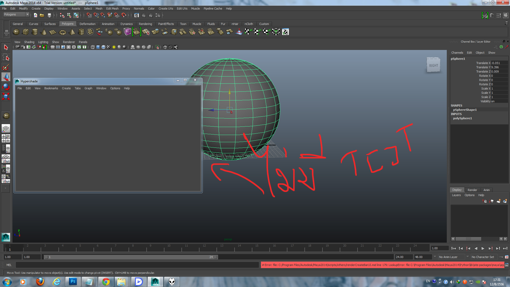The image size is (510, 287).
Task: Toggle wireframe on shaded viewport button
Action: (103, 47)
